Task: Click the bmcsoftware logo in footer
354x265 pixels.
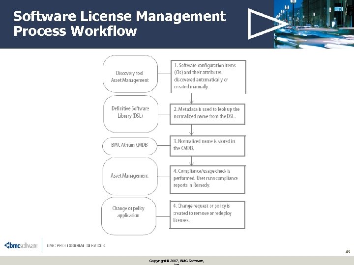Action: tap(21, 245)
